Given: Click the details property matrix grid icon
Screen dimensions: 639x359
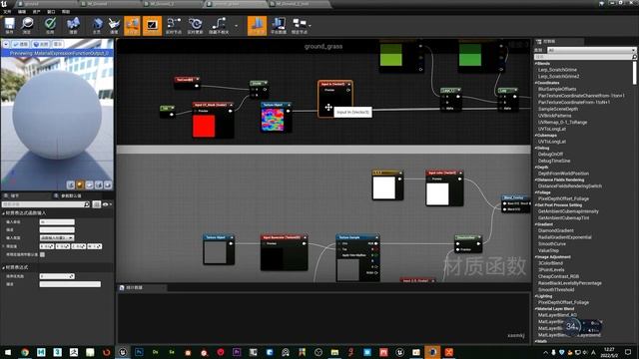Looking at the screenshot, I should click(x=97, y=204).
